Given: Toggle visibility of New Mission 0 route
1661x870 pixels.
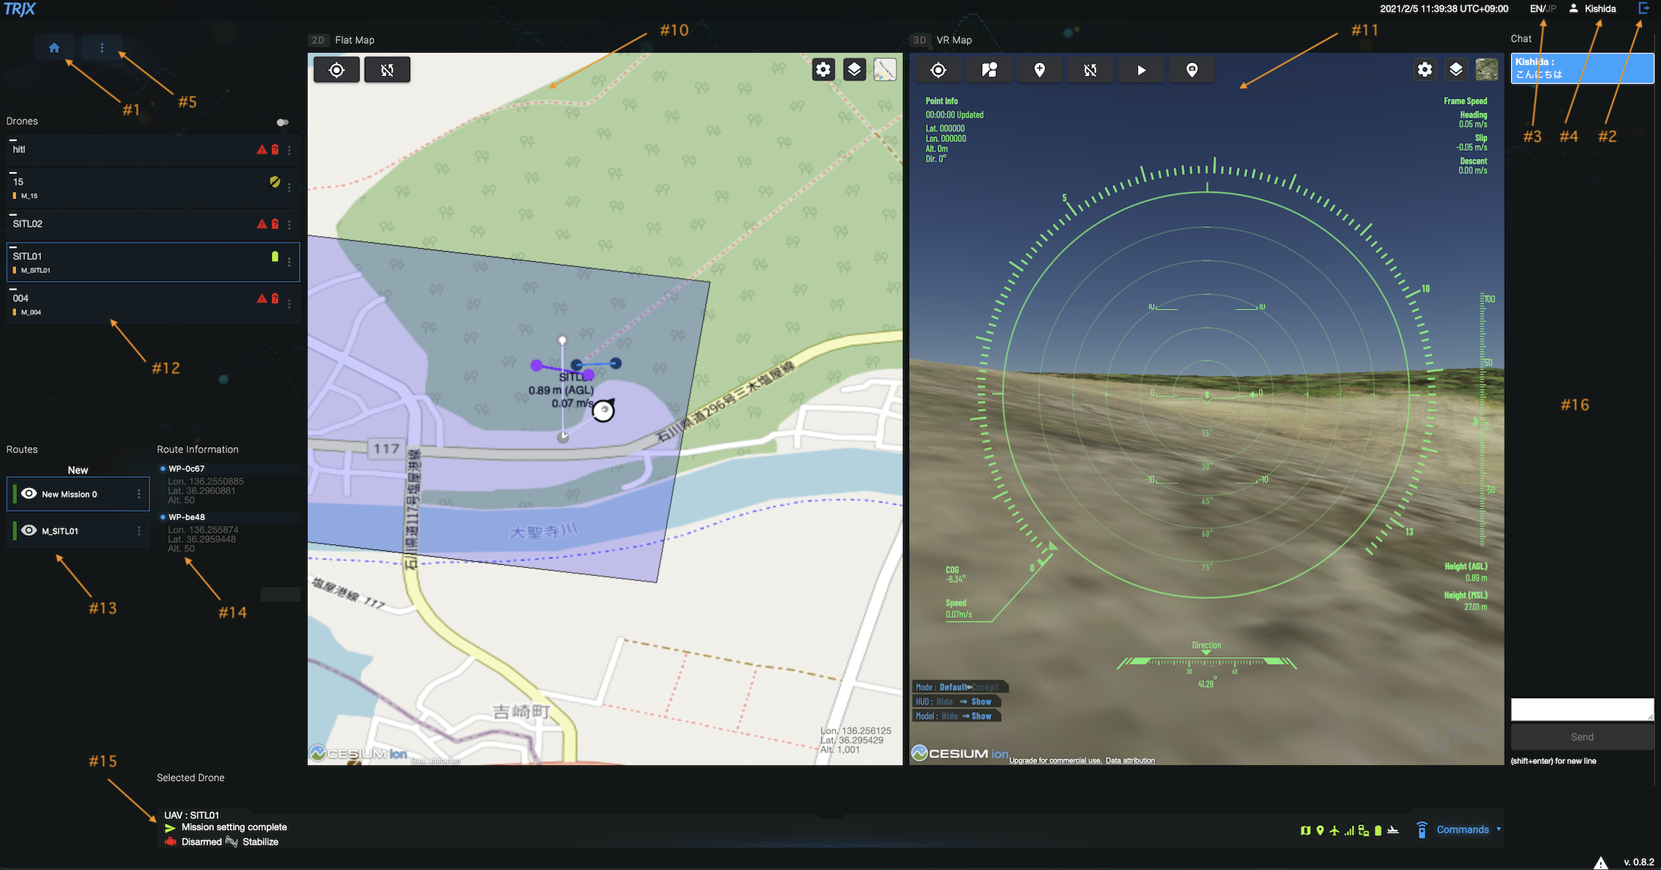Looking at the screenshot, I should coord(29,494).
